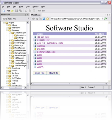Select the Start Page tab
This screenshot has width=112, height=120.
coord(36,15)
